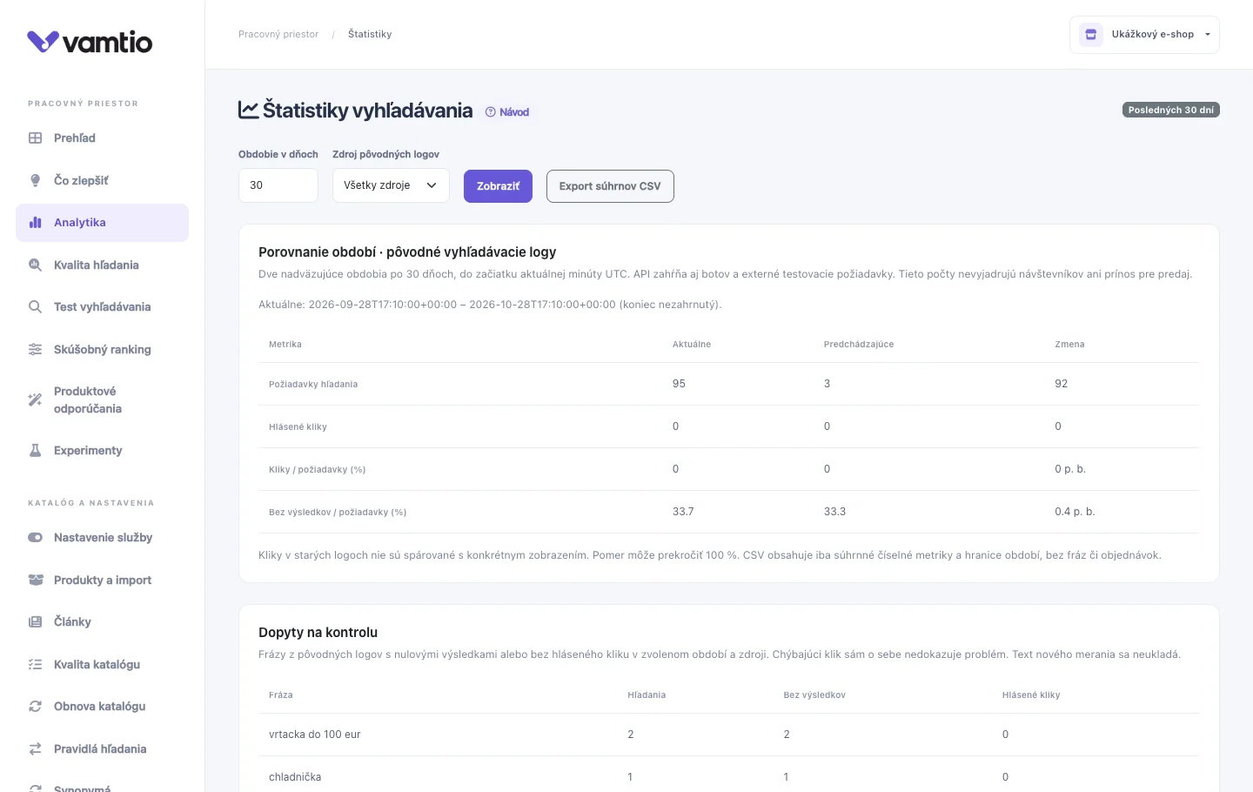Click Export súhrnov CSV button
1253x792 pixels.
tap(610, 186)
